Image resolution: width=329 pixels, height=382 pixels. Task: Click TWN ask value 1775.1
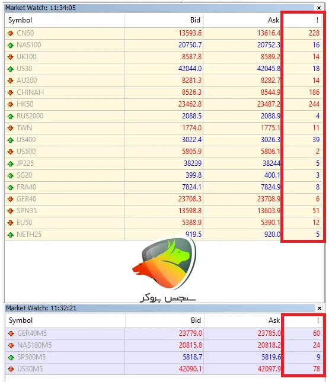pos(271,128)
